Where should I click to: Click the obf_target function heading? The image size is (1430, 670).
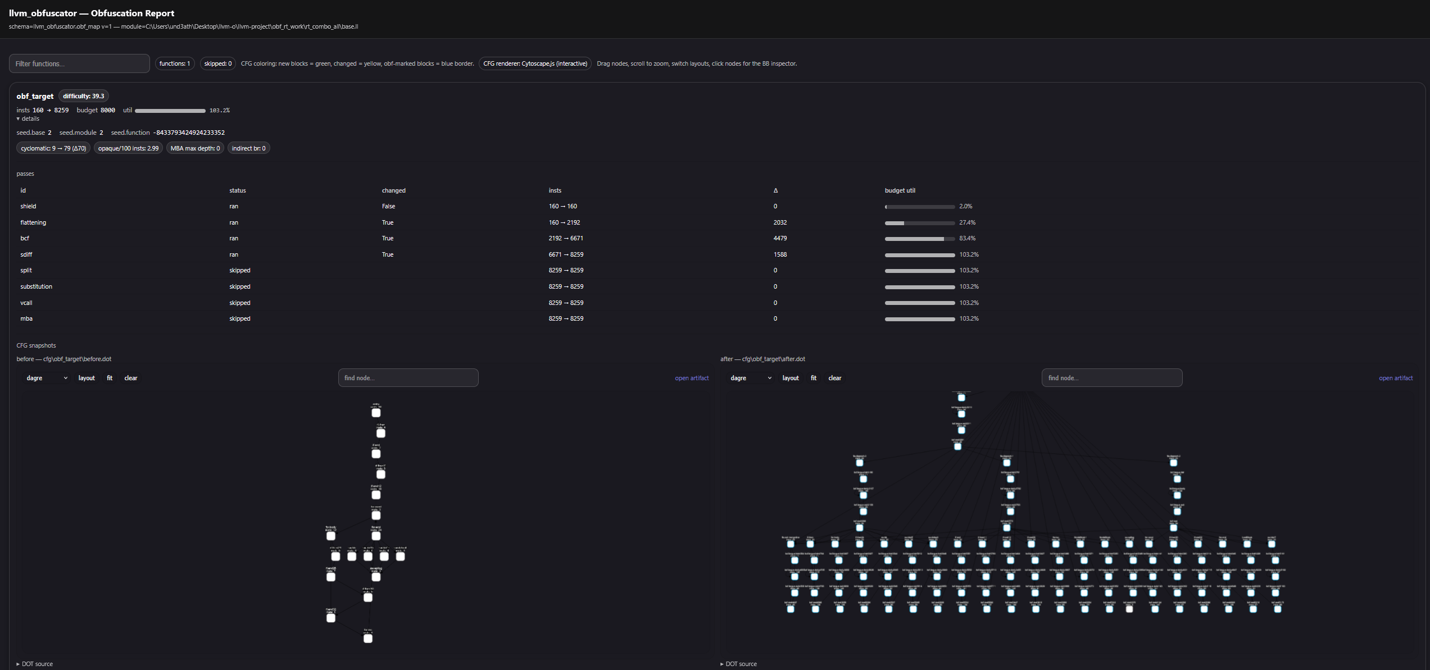(35, 96)
